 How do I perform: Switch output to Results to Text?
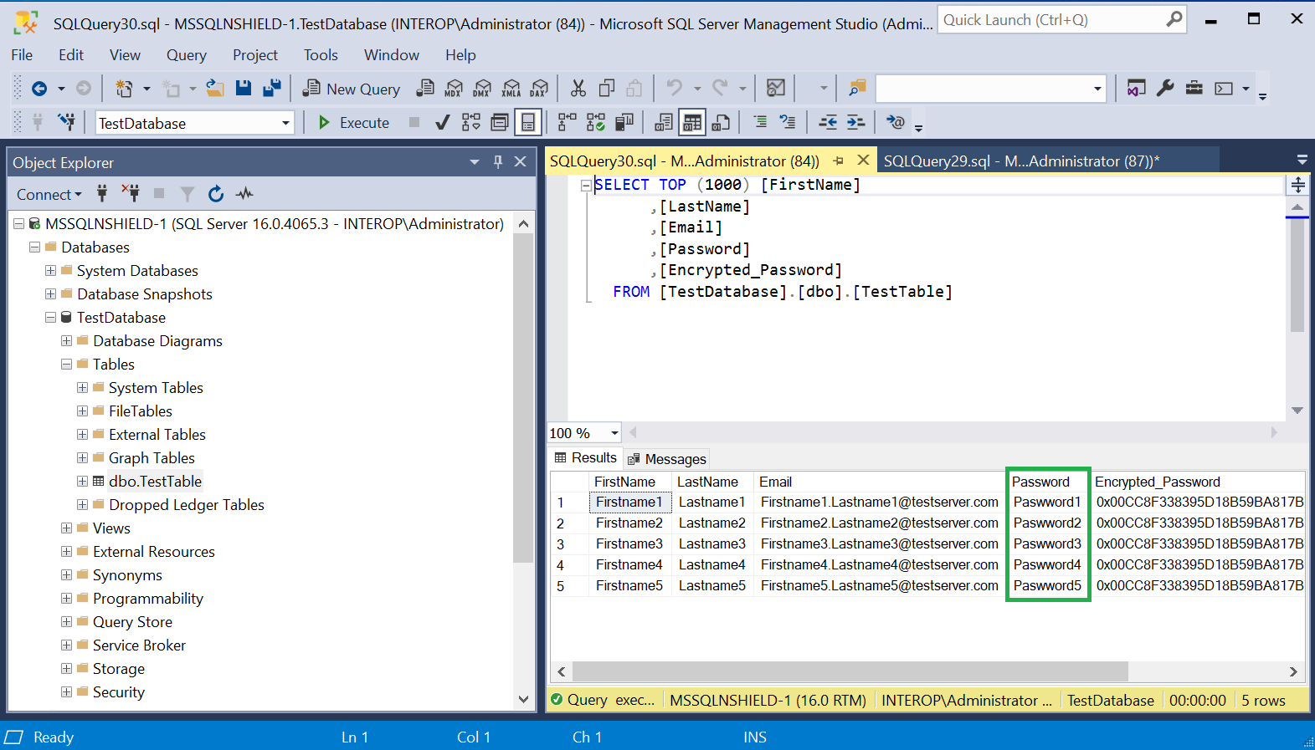click(664, 123)
